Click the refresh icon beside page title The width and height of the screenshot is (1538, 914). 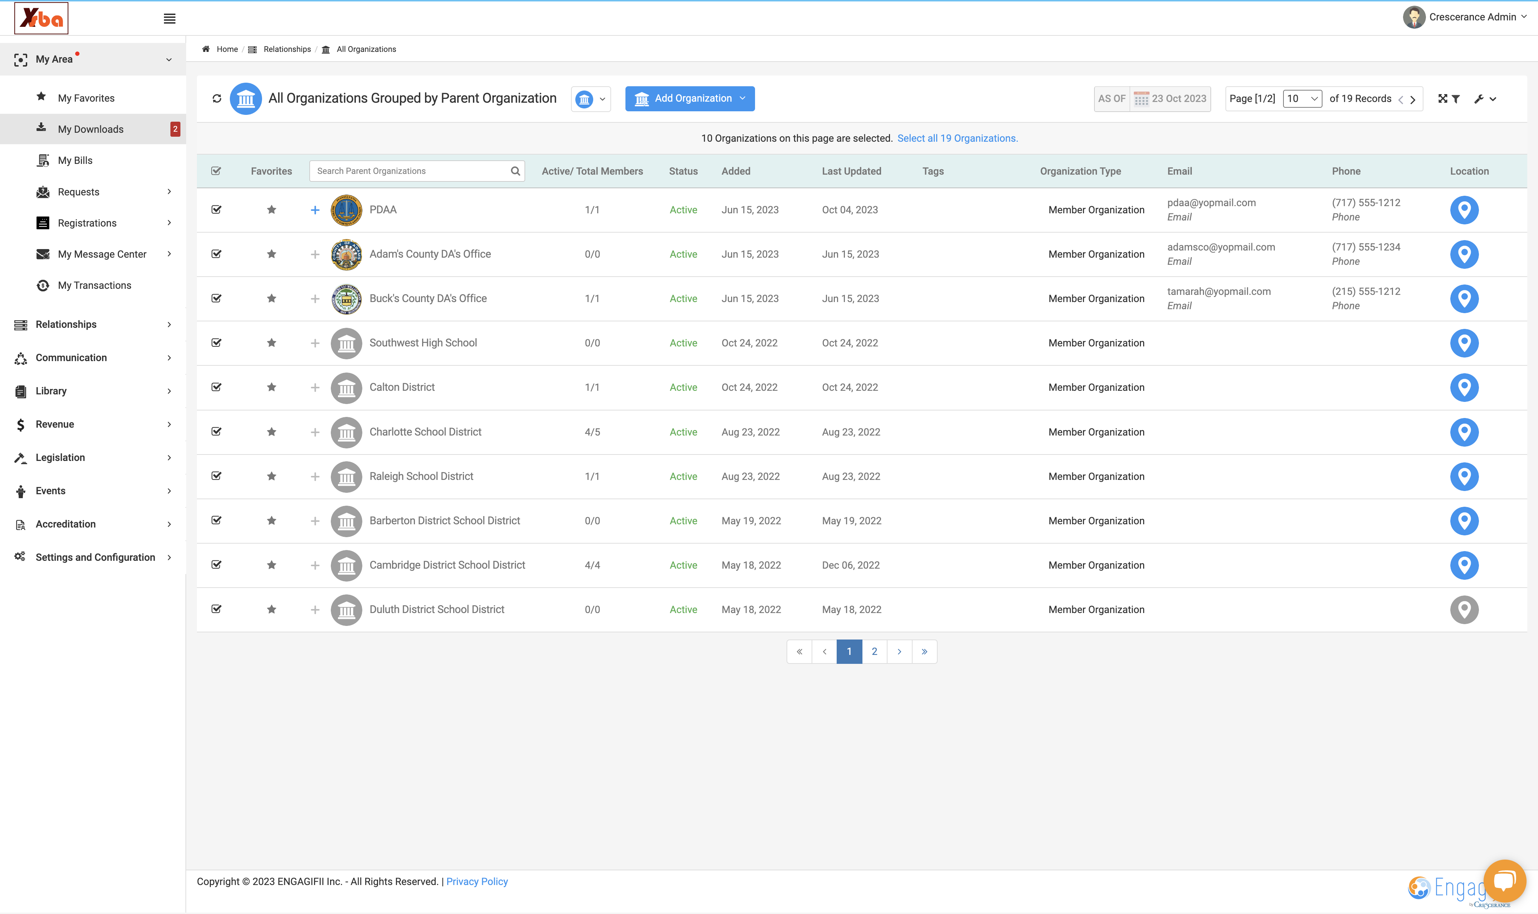coord(217,98)
